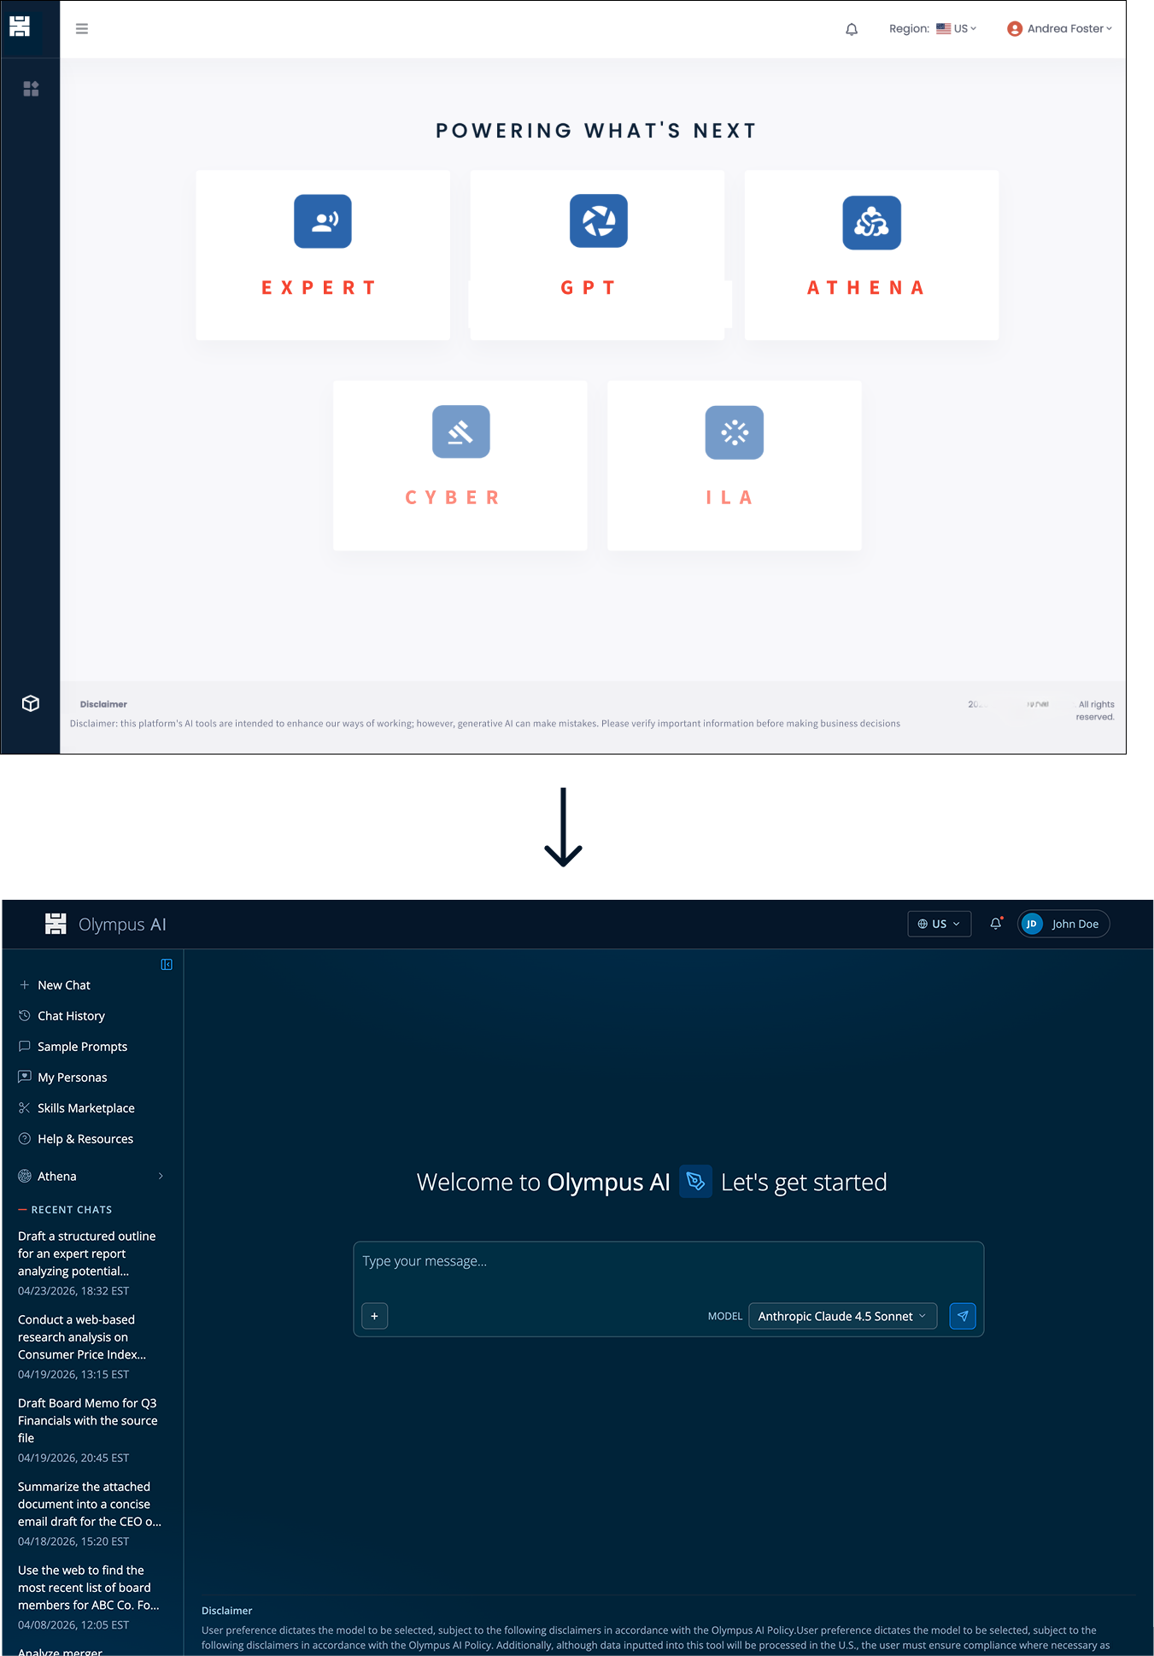Click the EXPERT speaking-person icon

pos(323,221)
